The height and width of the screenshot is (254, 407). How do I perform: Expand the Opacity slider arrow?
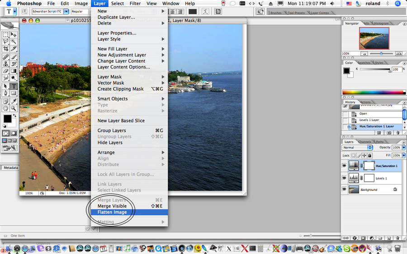[x=403, y=148]
